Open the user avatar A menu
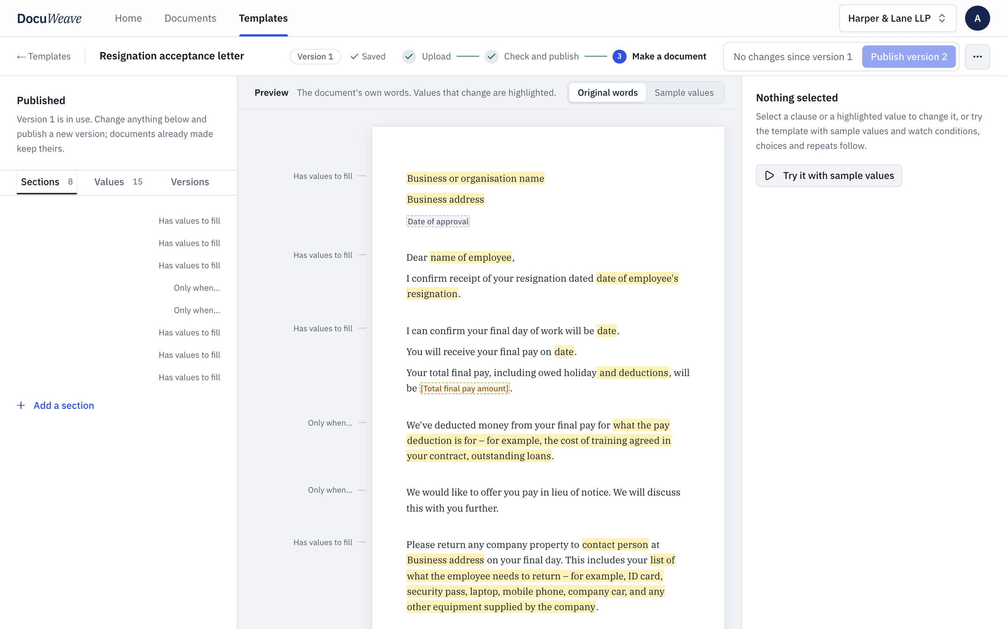Screen dimensions: 1007x629 click(977, 18)
